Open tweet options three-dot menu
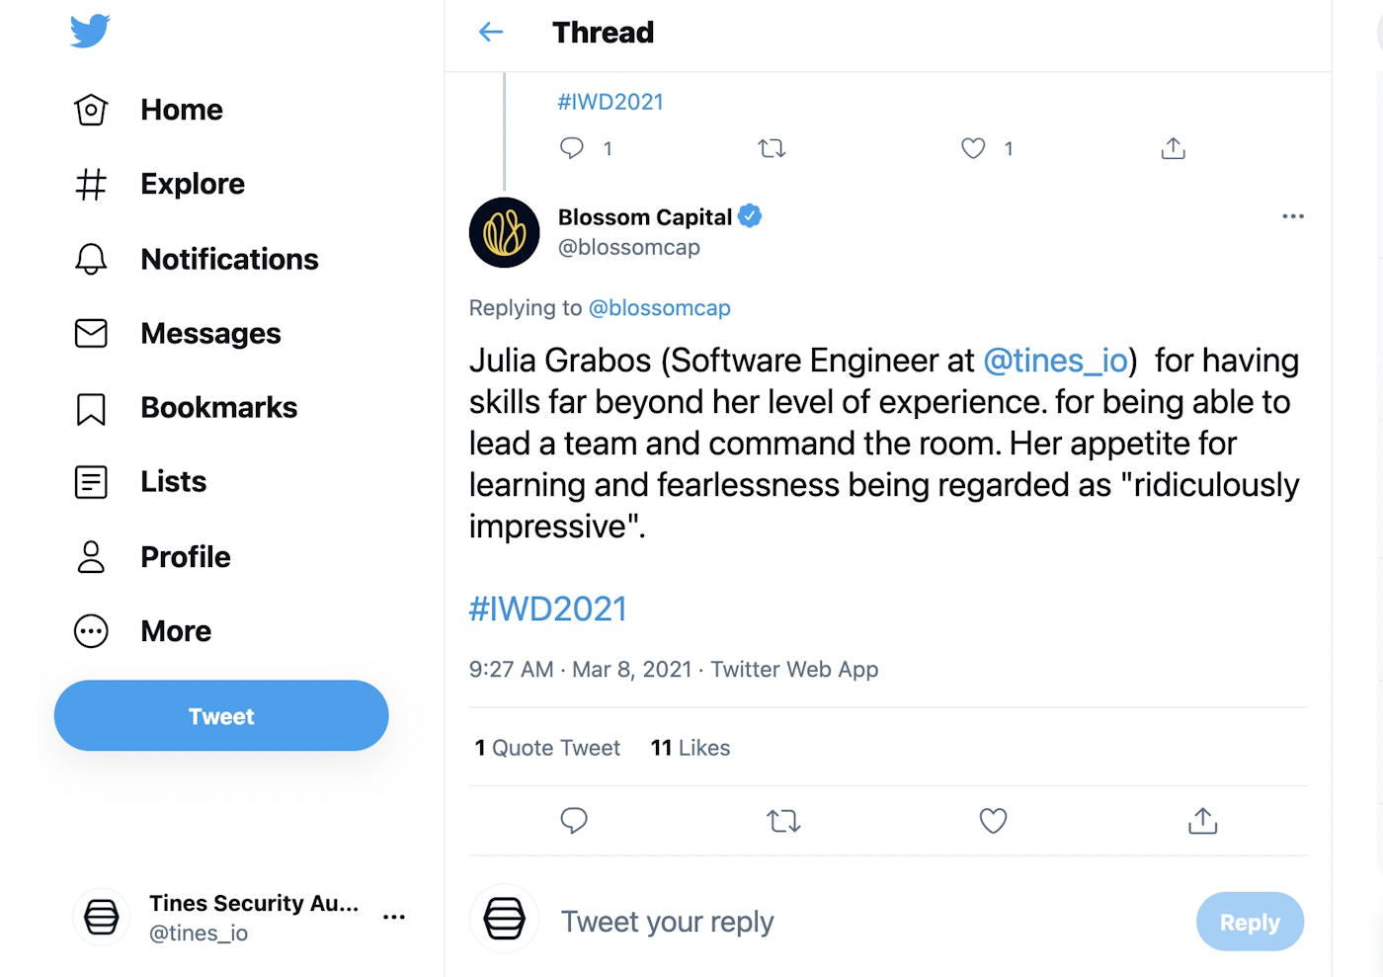The image size is (1383, 977). coord(1293,216)
